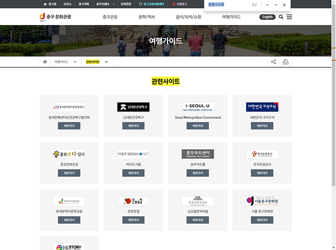Click 바로가기 button under 남대문관광특구
The width and height of the screenshot is (336, 250).
point(133,126)
